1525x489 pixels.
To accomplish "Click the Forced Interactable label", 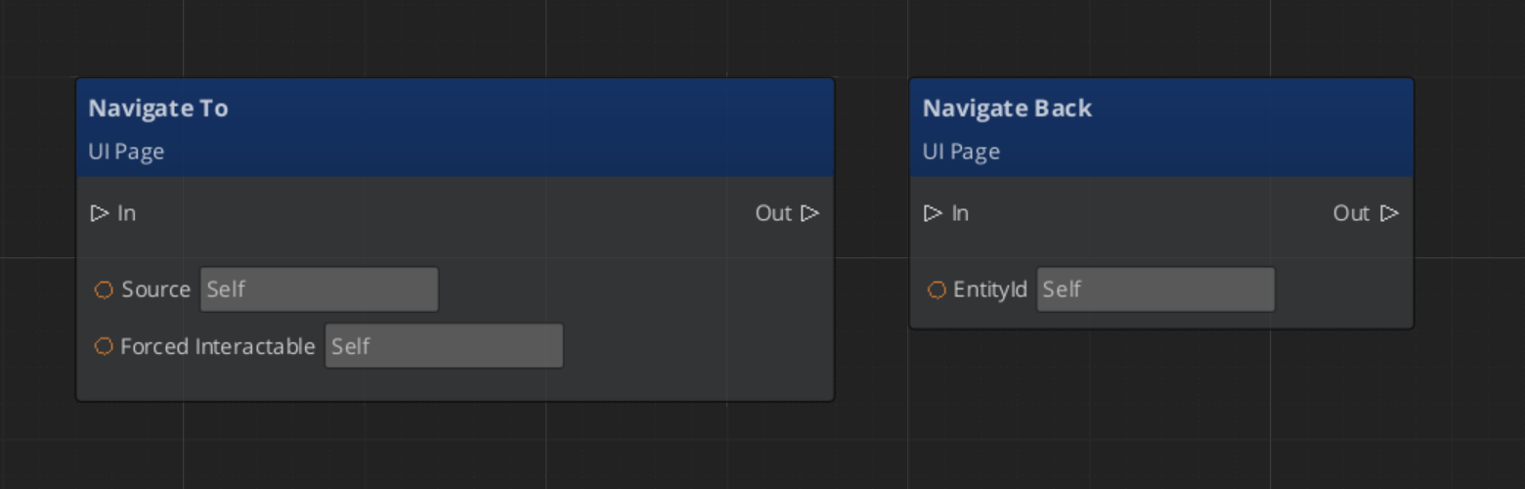I will coord(217,346).
